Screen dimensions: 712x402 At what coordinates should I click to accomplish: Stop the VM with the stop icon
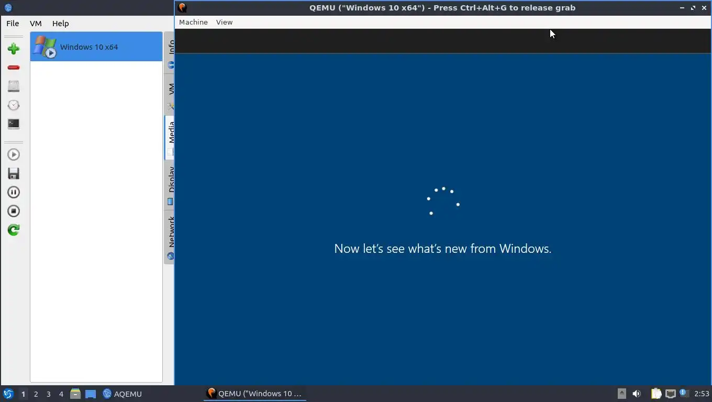pyautogui.click(x=14, y=211)
